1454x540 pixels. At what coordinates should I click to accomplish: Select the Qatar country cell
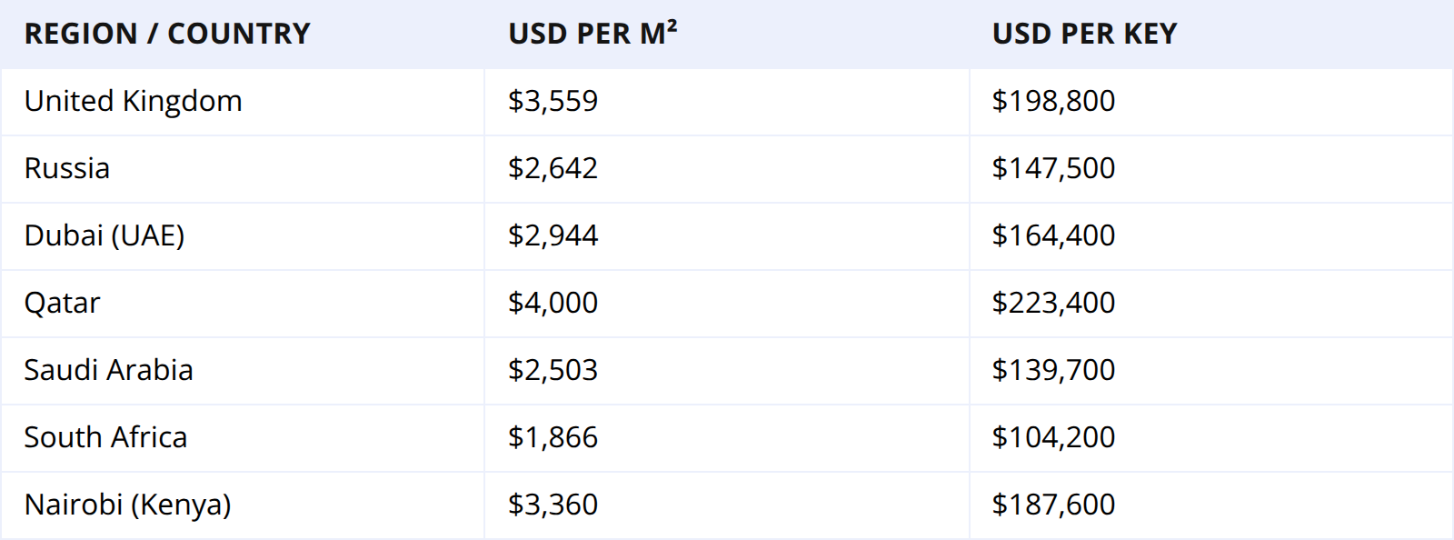[x=62, y=303]
